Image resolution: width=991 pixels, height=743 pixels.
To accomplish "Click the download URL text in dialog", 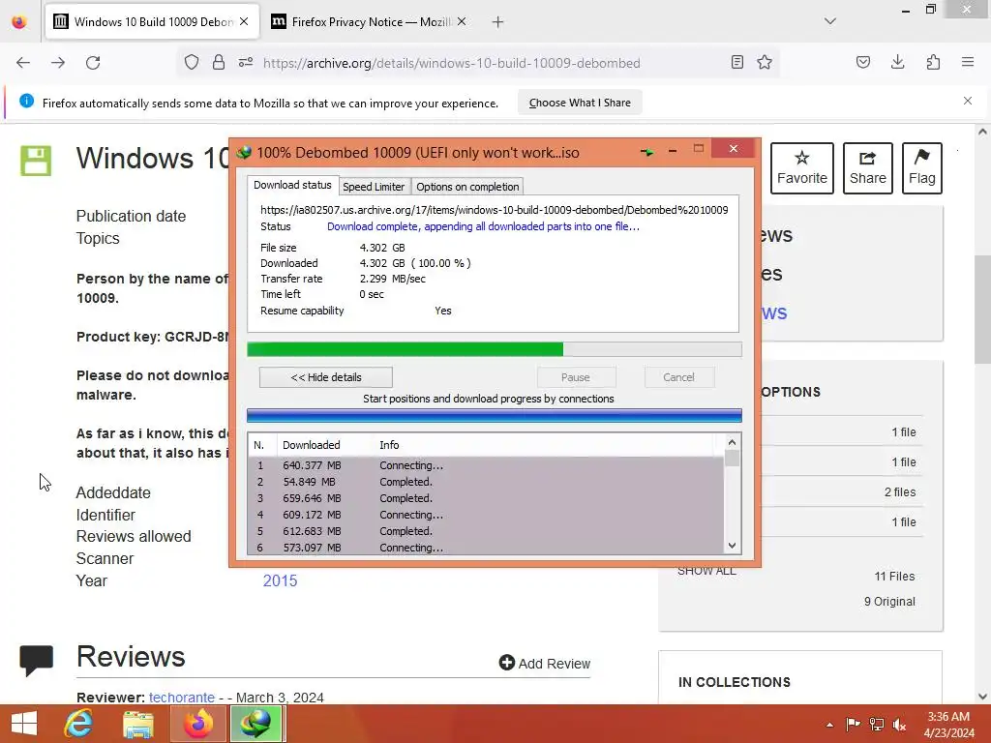I will (x=495, y=210).
